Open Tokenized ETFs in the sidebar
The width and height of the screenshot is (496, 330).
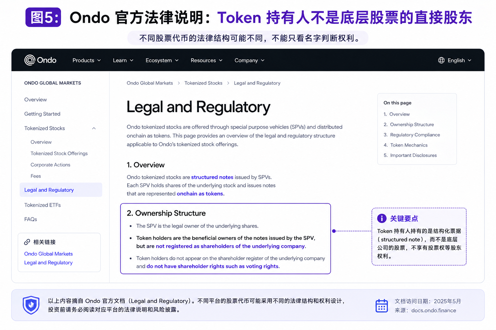tap(42, 205)
